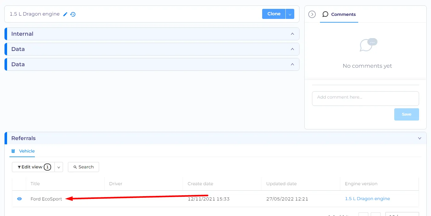431x216 pixels.
Task: Open the Edit view dropdown arrow
Action: tap(59, 167)
